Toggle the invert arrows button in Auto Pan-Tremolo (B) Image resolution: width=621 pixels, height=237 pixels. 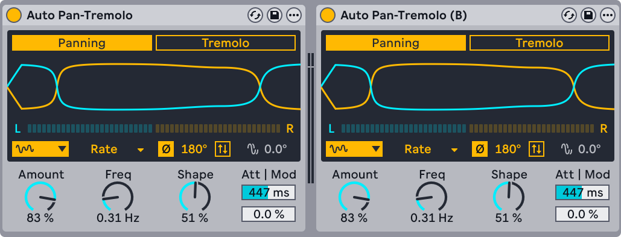[537, 149]
